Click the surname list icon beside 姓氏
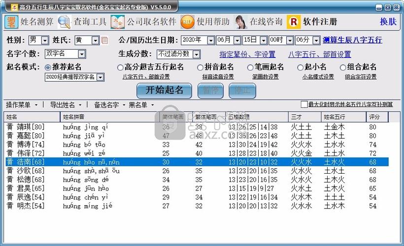The image size is (404, 246). click(x=104, y=40)
